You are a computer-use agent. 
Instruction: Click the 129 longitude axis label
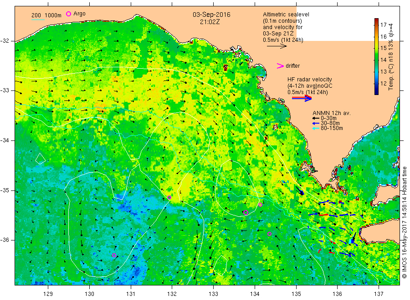(x=48, y=294)
